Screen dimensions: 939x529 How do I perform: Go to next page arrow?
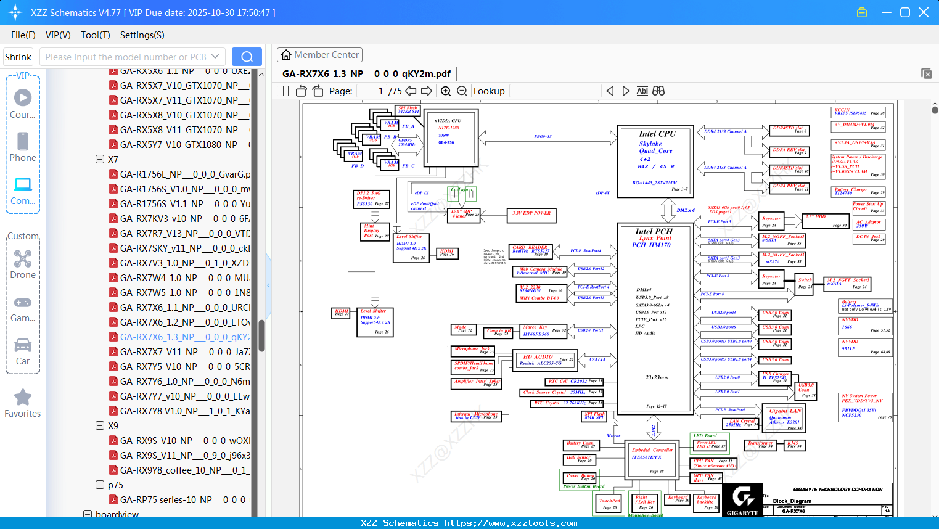427,91
